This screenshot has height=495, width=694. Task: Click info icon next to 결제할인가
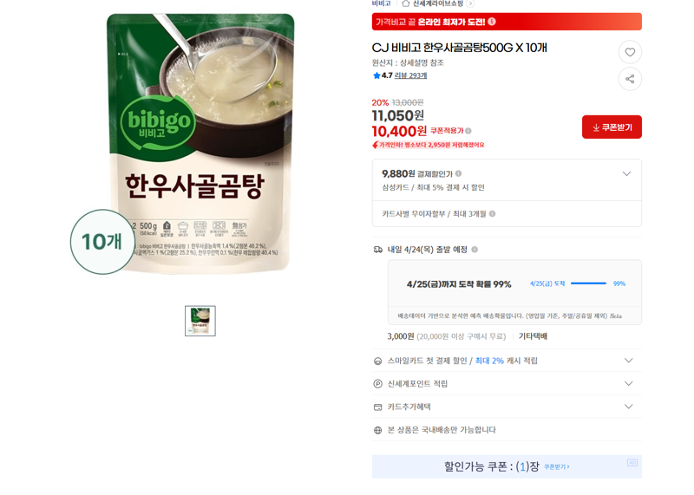coord(459,174)
